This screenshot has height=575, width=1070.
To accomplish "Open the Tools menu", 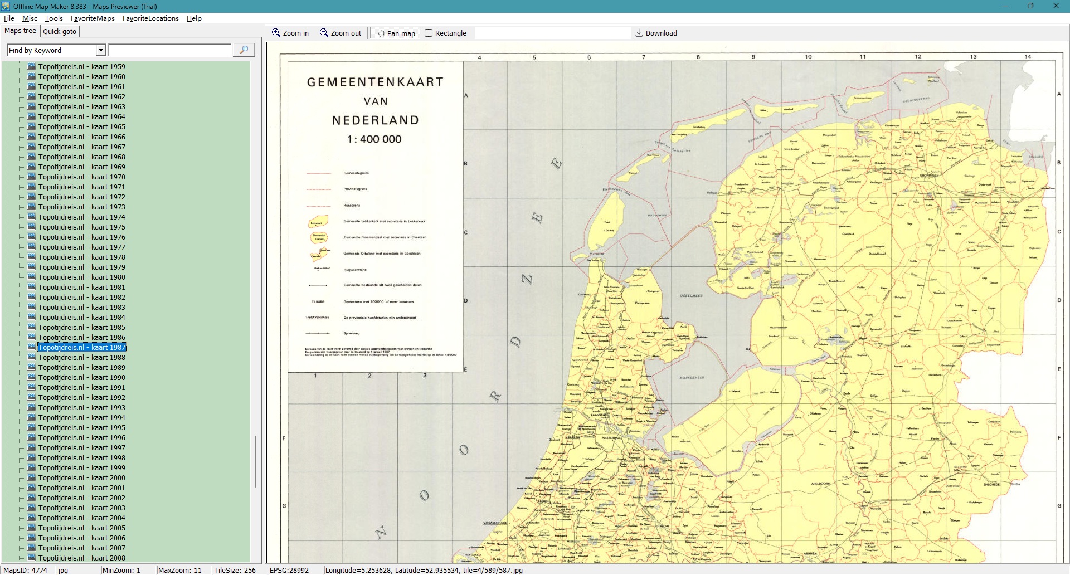I will [54, 18].
